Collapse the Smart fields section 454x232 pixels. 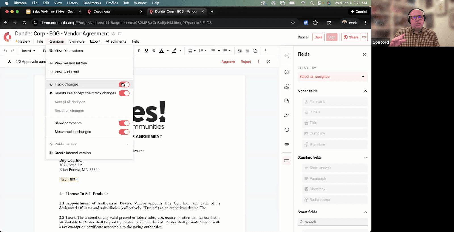coord(365,212)
